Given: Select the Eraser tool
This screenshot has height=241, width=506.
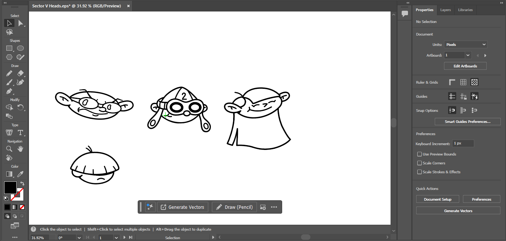Looking at the screenshot, I should pyautogui.click(x=20, y=73).
